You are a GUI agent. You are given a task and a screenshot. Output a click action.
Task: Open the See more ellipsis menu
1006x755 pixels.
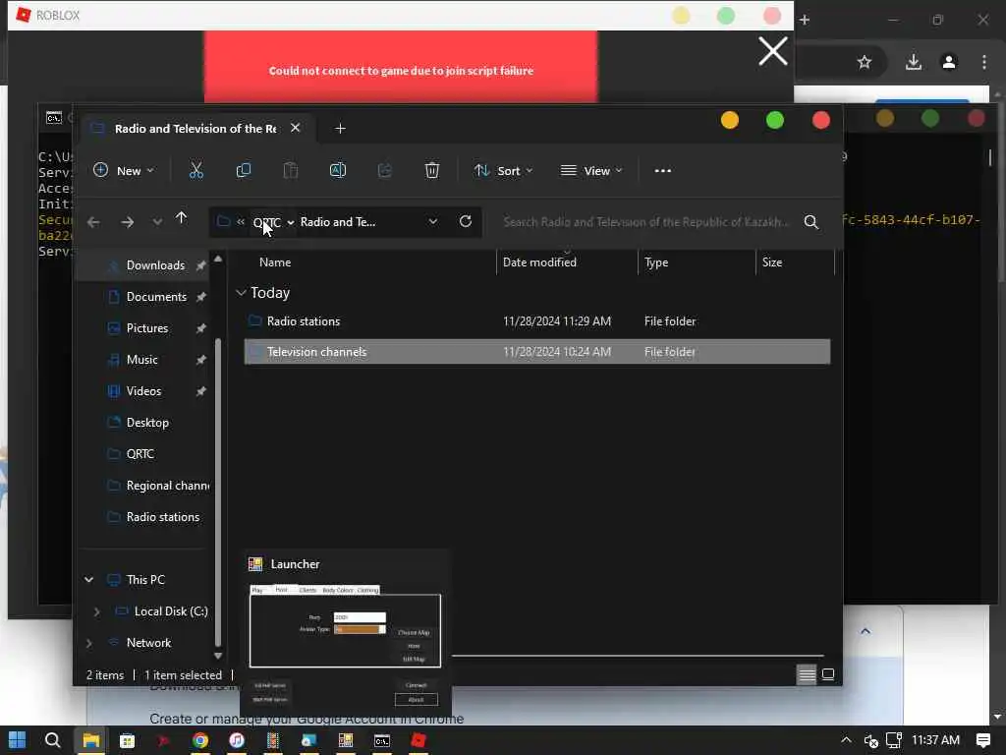[x=663, y=171]
